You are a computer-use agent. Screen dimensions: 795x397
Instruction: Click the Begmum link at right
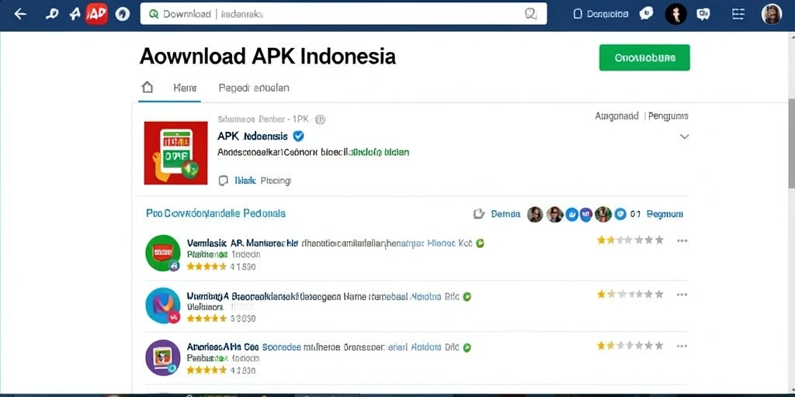[665, 214]
